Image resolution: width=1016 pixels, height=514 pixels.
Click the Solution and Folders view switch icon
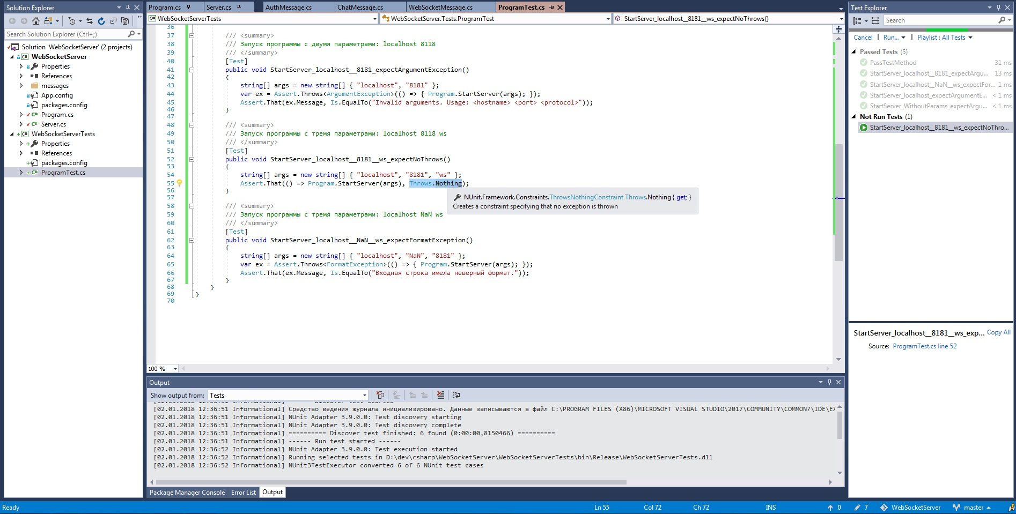coord(48,21)
